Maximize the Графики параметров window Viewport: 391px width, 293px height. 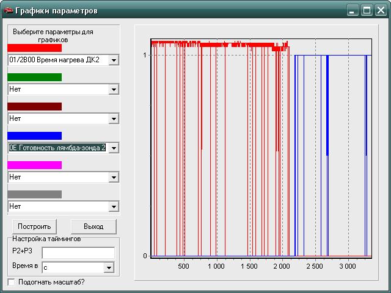(367, 10)
